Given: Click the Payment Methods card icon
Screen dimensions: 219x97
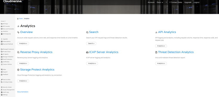Looking at the screenshot, I should tap(2, 44).
